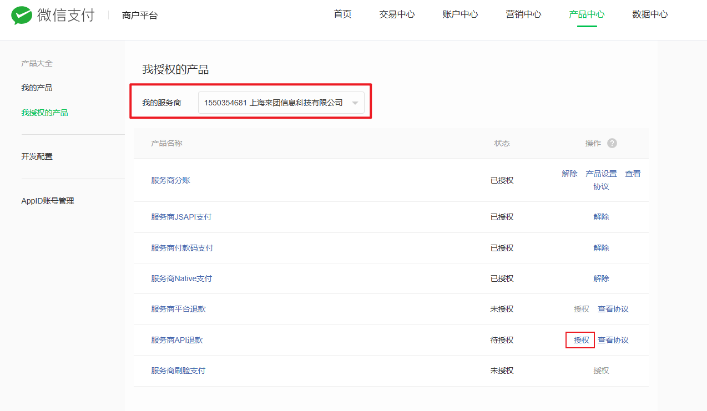This screenshot has width=707, height=411.
Task: Open the service provider dropdown arrow
Action: 355,103
